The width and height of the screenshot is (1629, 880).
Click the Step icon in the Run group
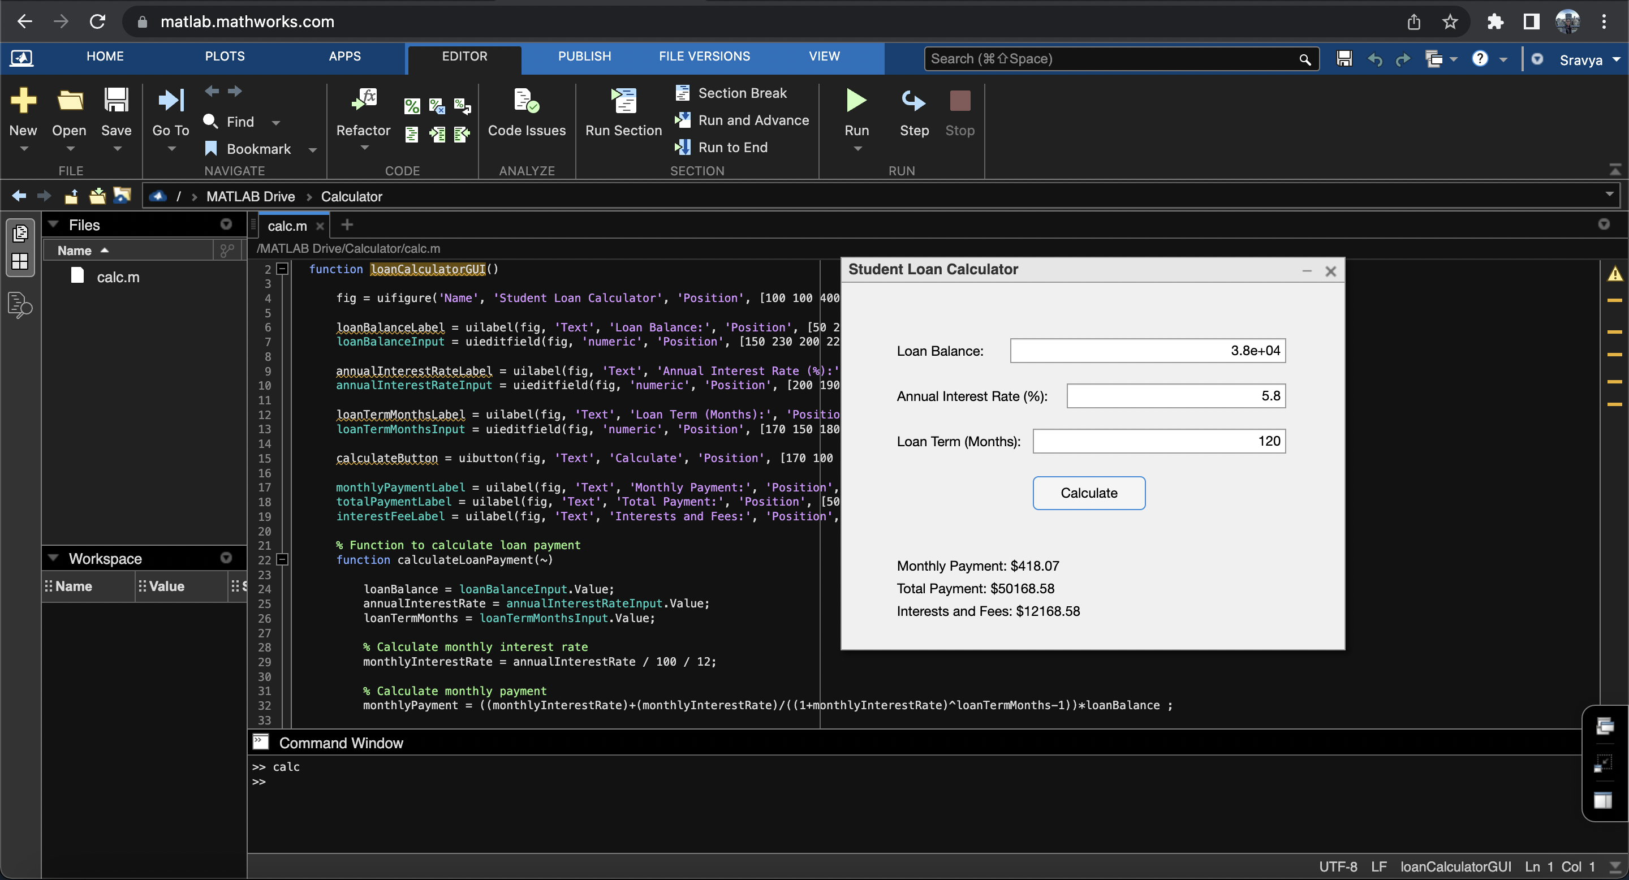click(x=914, y=101)
